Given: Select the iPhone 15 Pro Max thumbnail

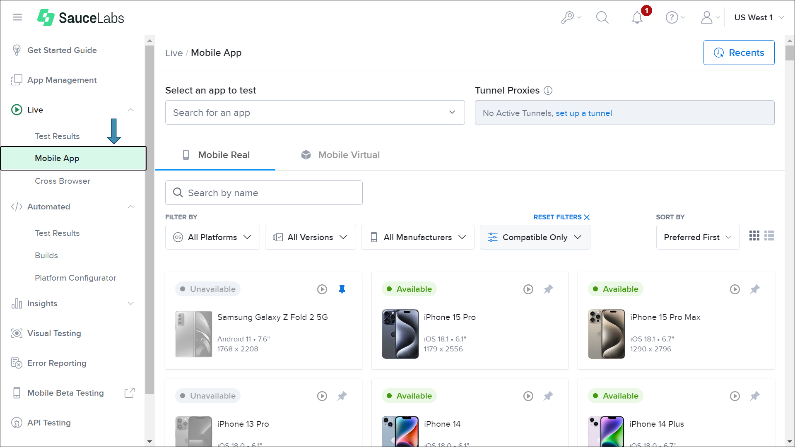Looking at the screenshot, I should click(x=606, y=334).
